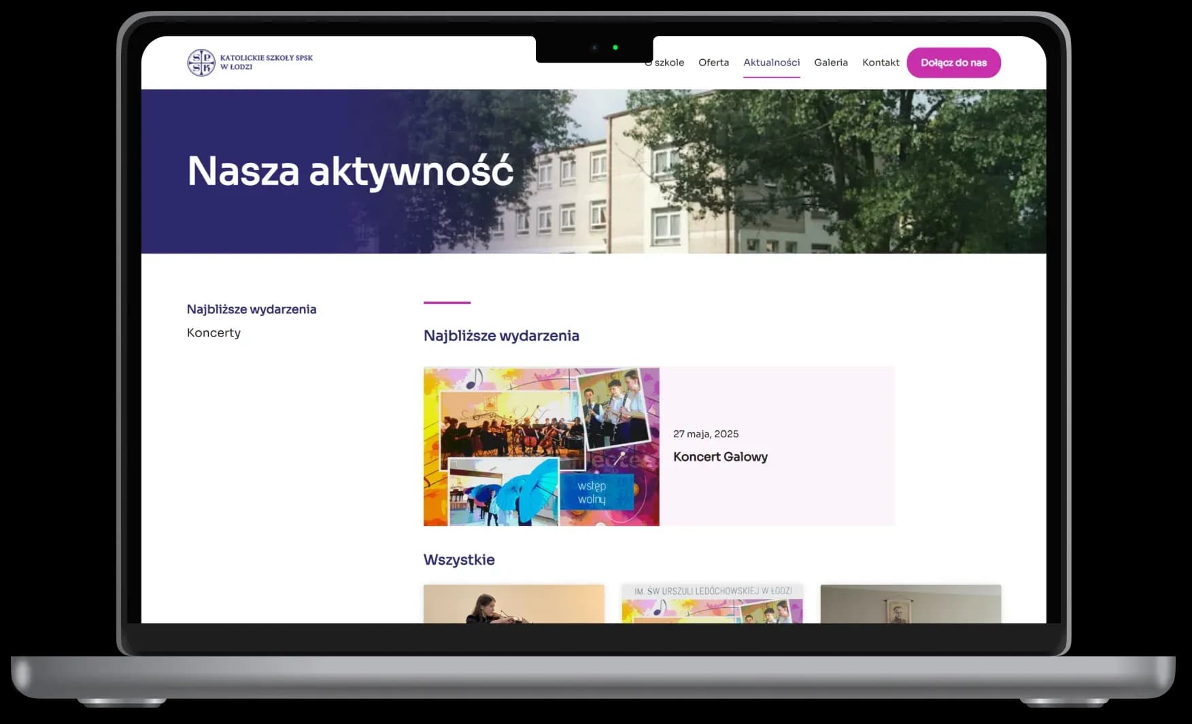Go to the Galeria page
The height and width of the screenshot is (724, 1192).
pos(831,63)
